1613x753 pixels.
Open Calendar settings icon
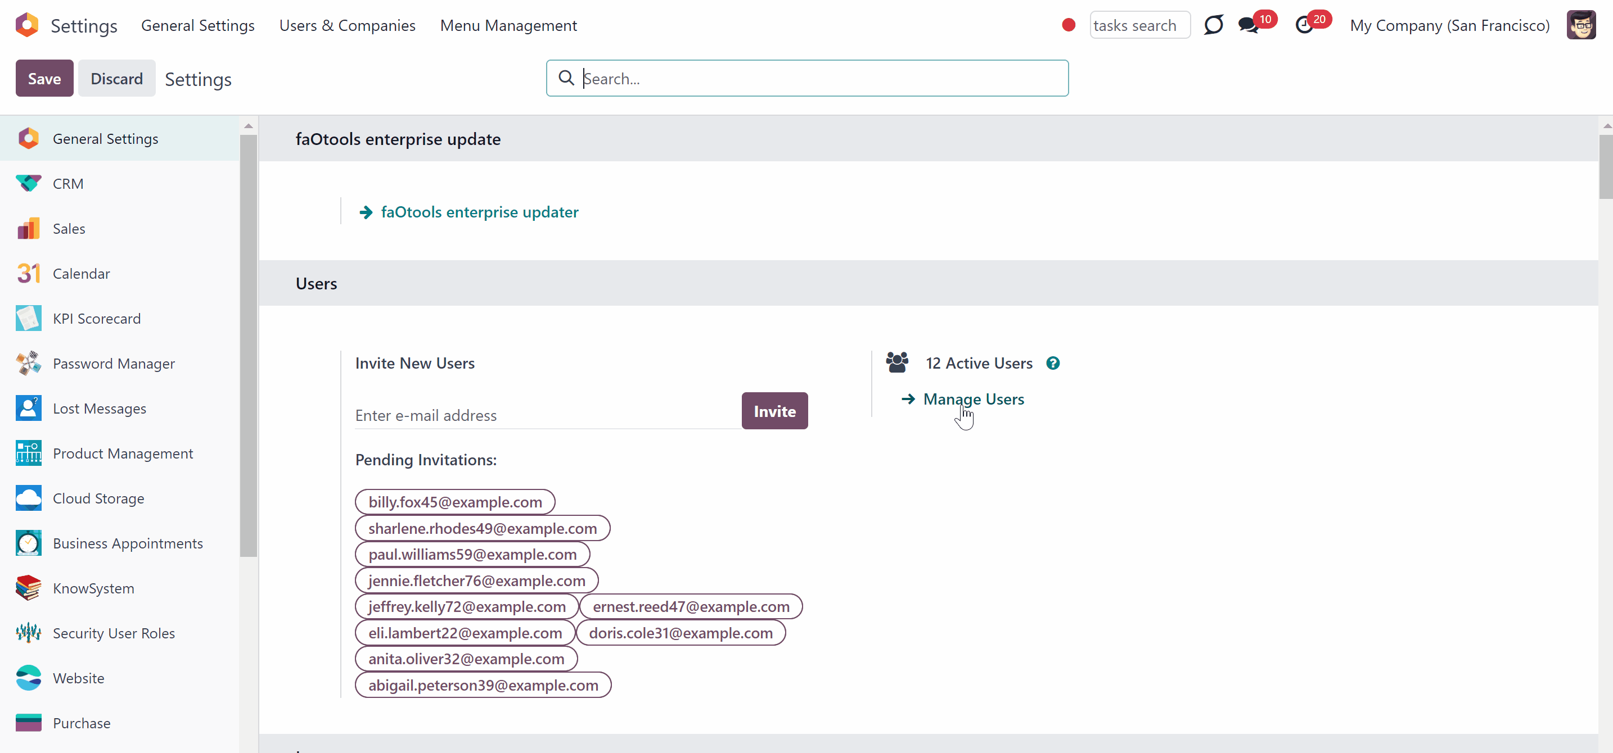28,273
